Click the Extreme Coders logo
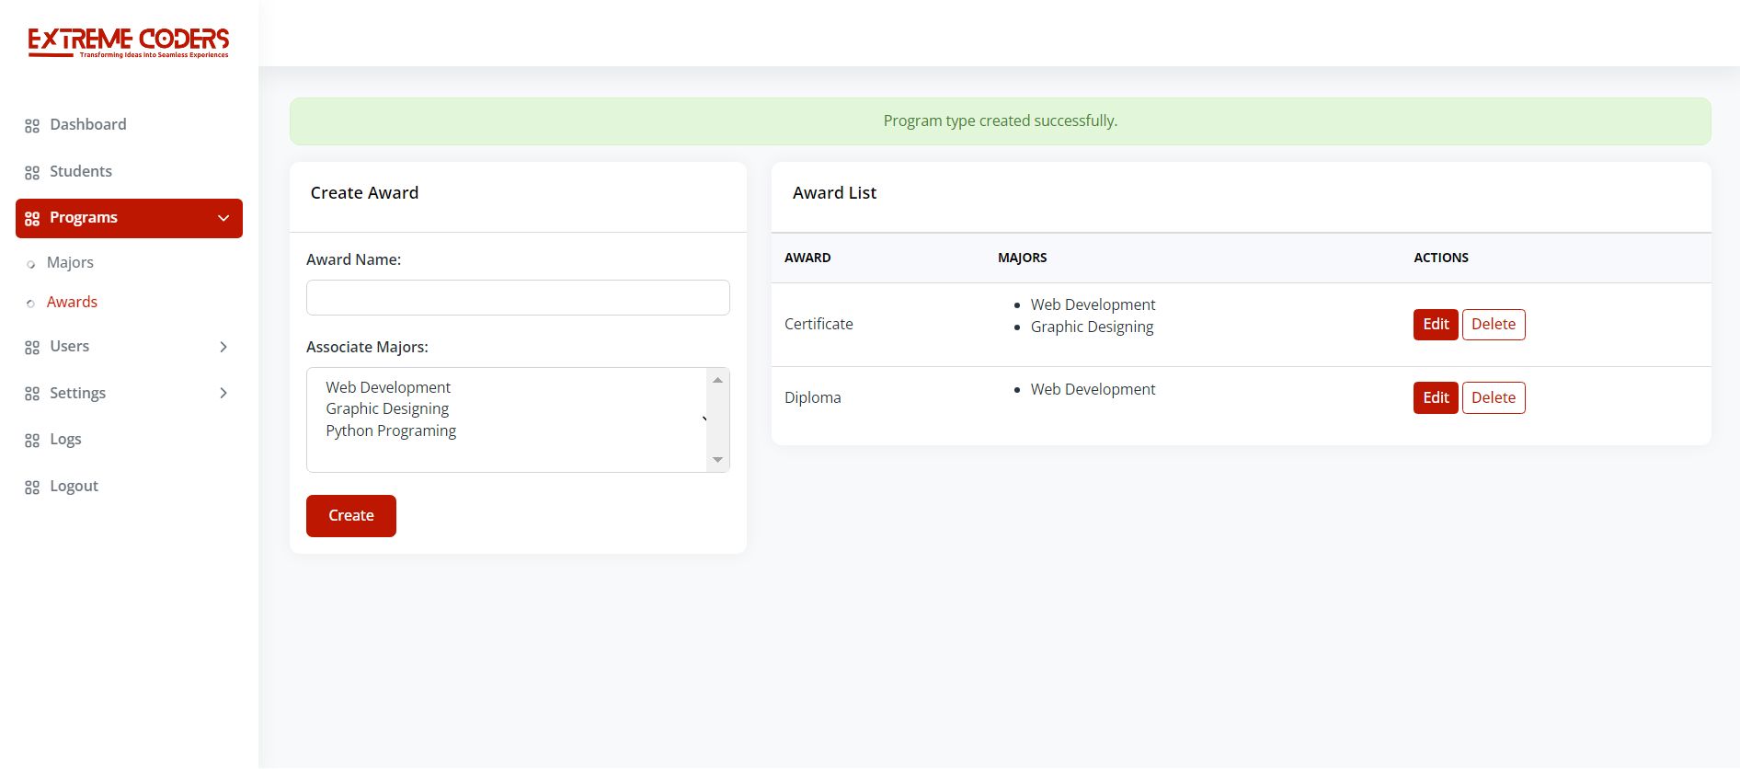Image resolution: width=1740 pixels, height=769 pixels. click(x=129, y=42)
